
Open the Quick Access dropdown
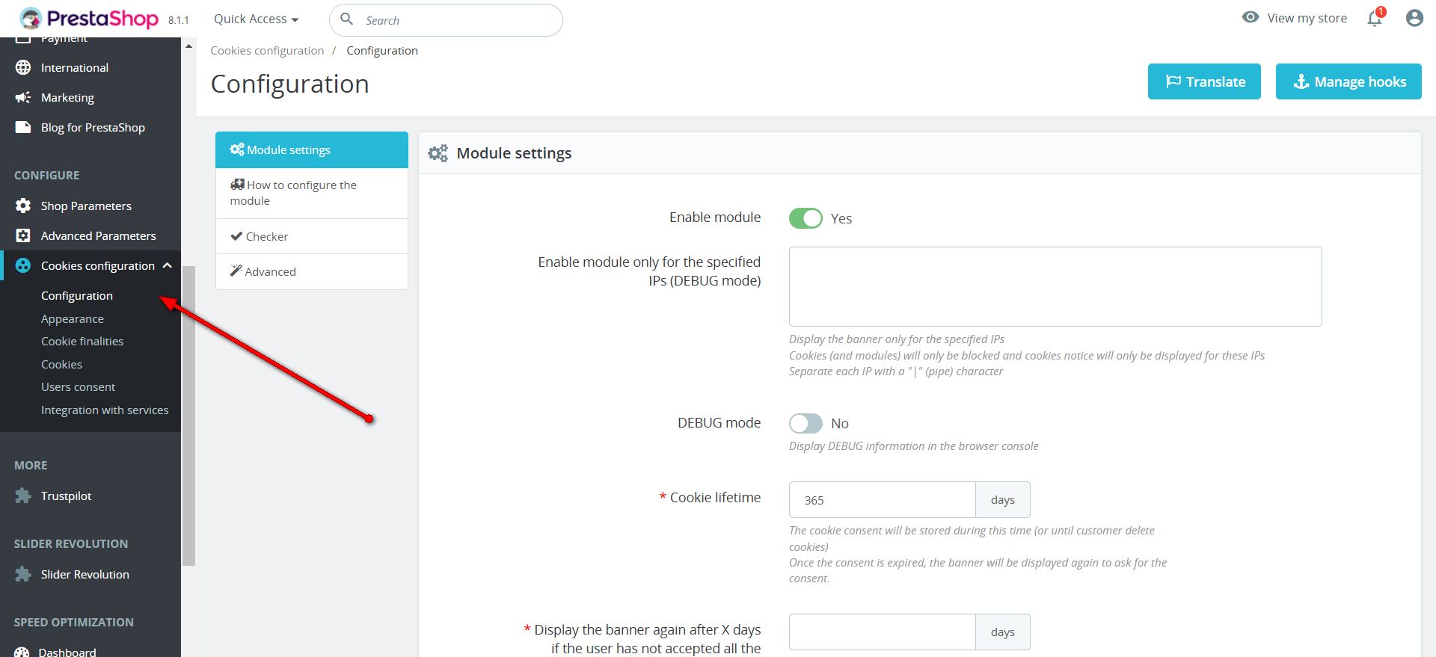[x=256, y=19]
